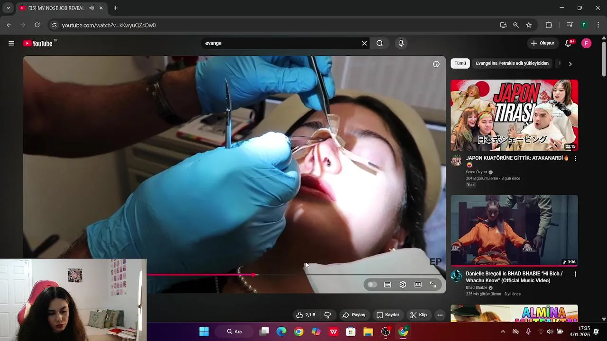Open media controls icon in Chrome toolbar
The image size is (607, 341).
[x=570, y=25]
